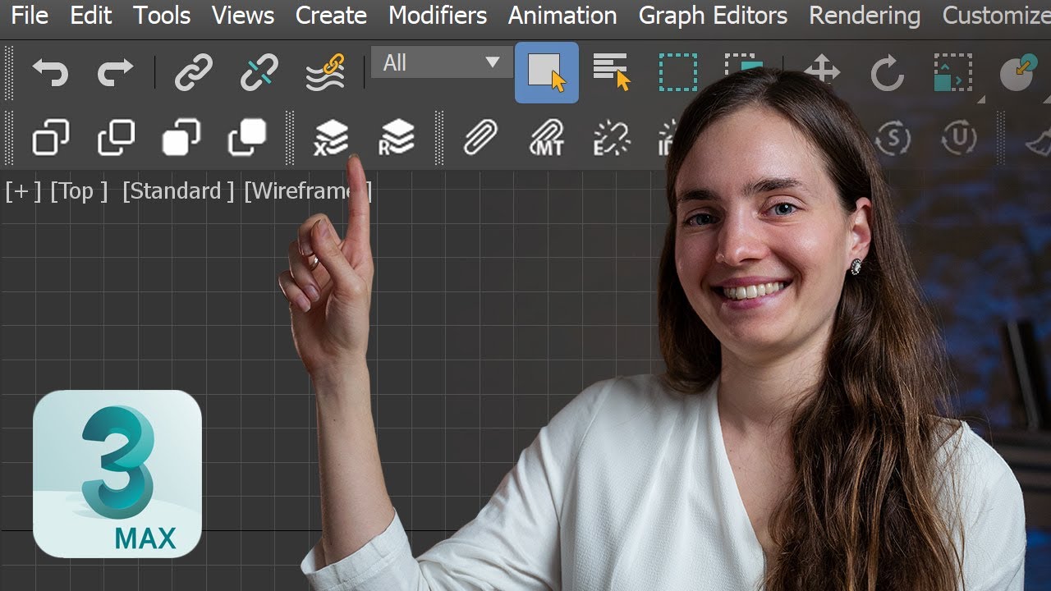This screenshot has width=1051, height=591.
Task: Click the circled U icon
Action: 959,138
